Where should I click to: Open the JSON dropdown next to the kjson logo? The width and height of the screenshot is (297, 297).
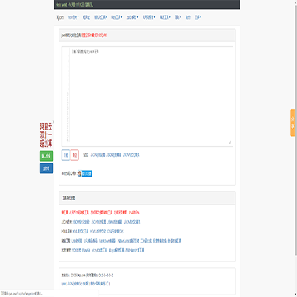tap(73, 17)
